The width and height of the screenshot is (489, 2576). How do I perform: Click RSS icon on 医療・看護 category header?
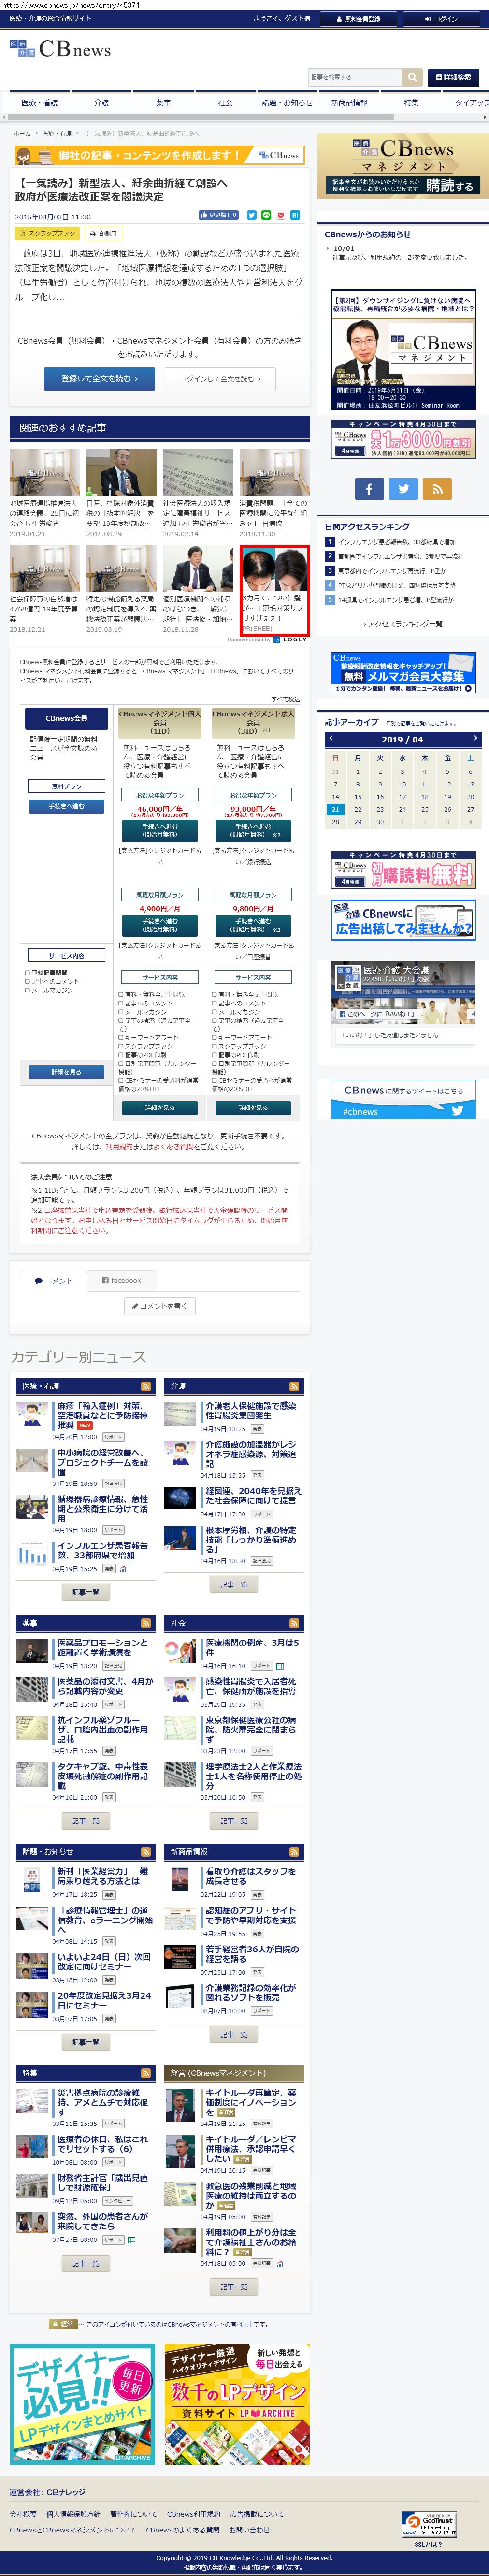[145, 1386]
